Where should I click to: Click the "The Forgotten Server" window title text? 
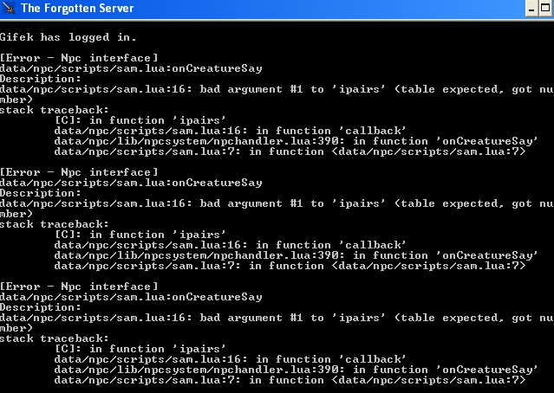click(77, 8)
